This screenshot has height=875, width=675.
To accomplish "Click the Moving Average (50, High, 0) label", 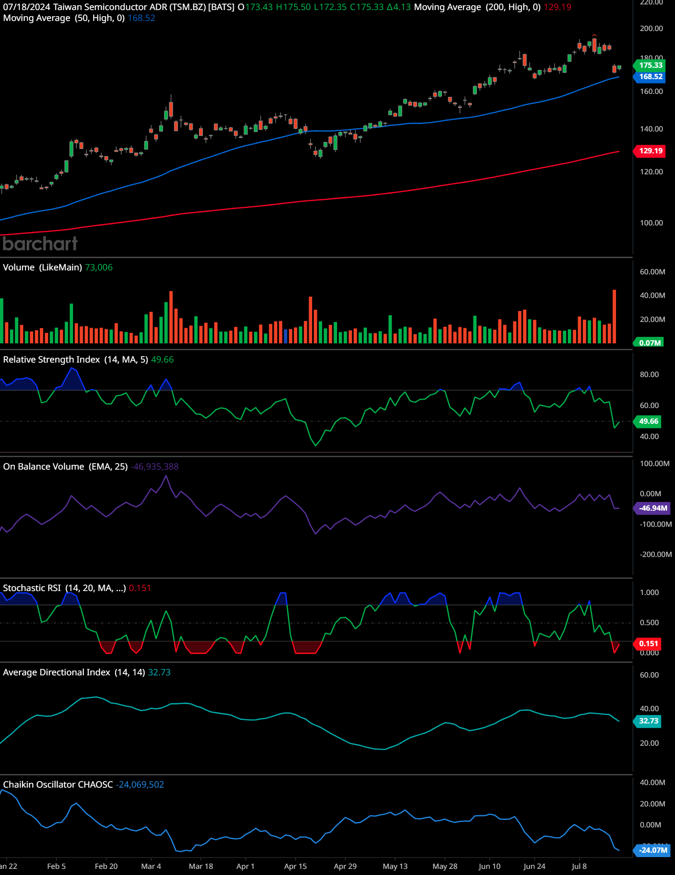I will [x=64, y=18].
